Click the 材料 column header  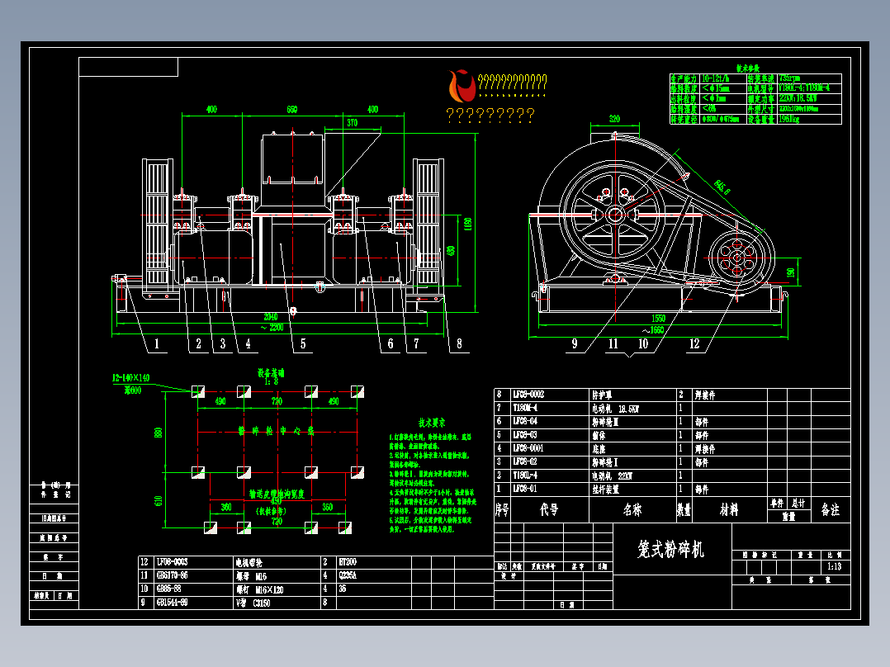[x=729, y=509]
